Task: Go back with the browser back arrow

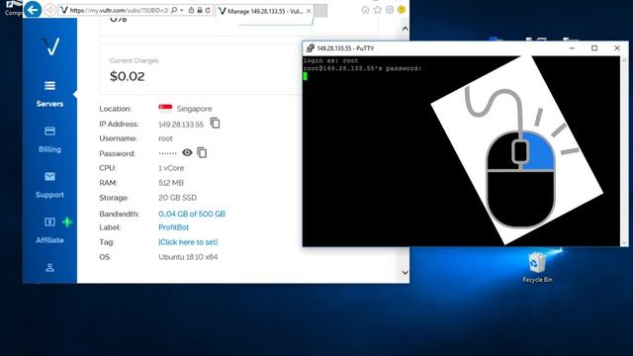Action: coord(33,9)
